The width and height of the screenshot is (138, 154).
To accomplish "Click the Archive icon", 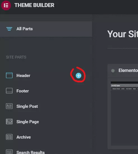I will pos(9,137).
